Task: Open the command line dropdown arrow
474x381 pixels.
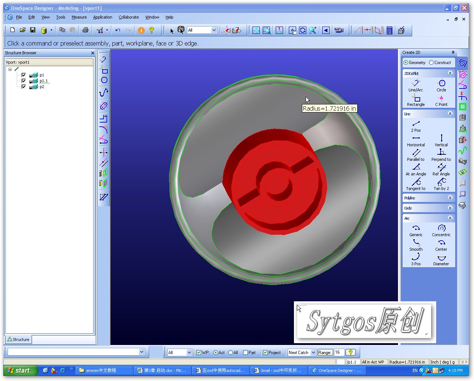Action: click(x=142, y=352)
